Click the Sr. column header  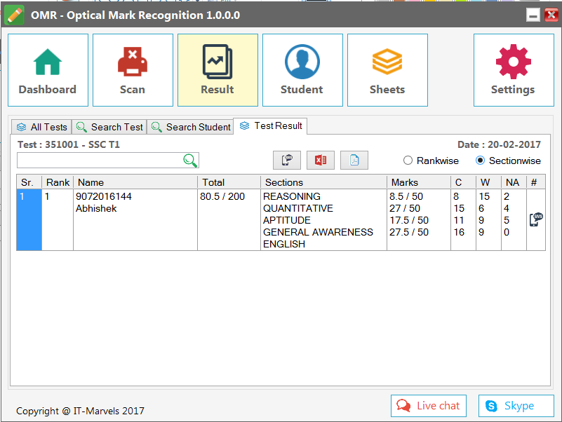point(29,182)
